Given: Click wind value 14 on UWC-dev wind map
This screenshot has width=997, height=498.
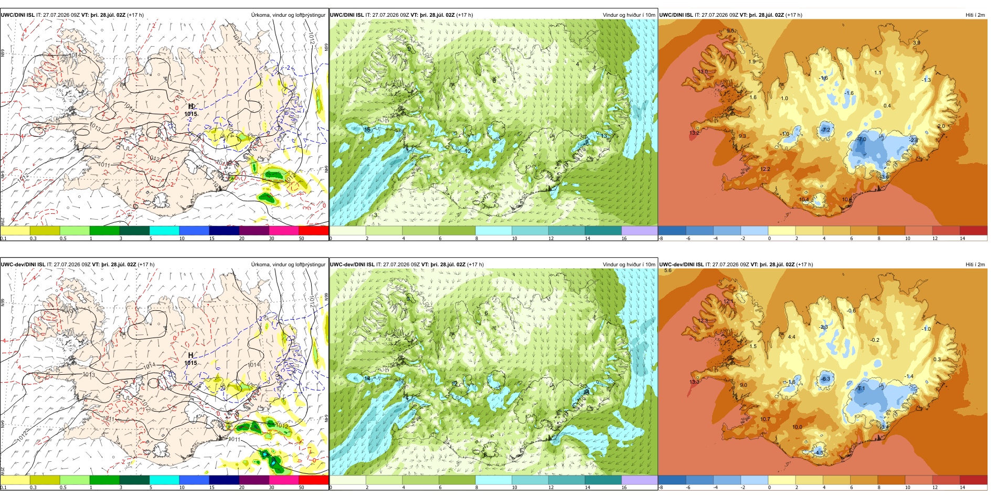Looking at the screenshot, I should tap(367, 378).
